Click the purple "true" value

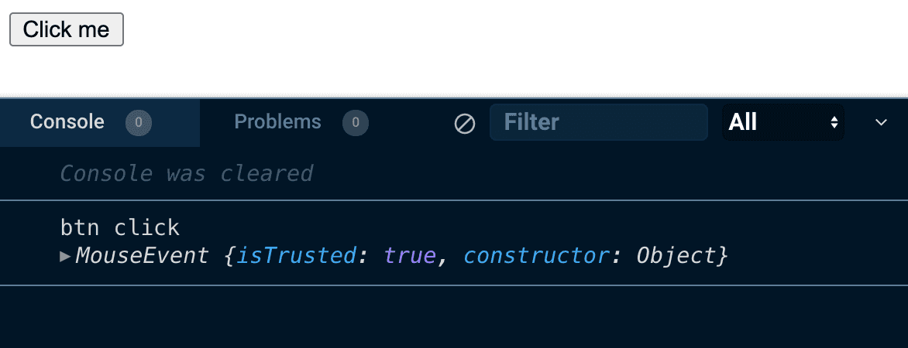pos(410,255)
